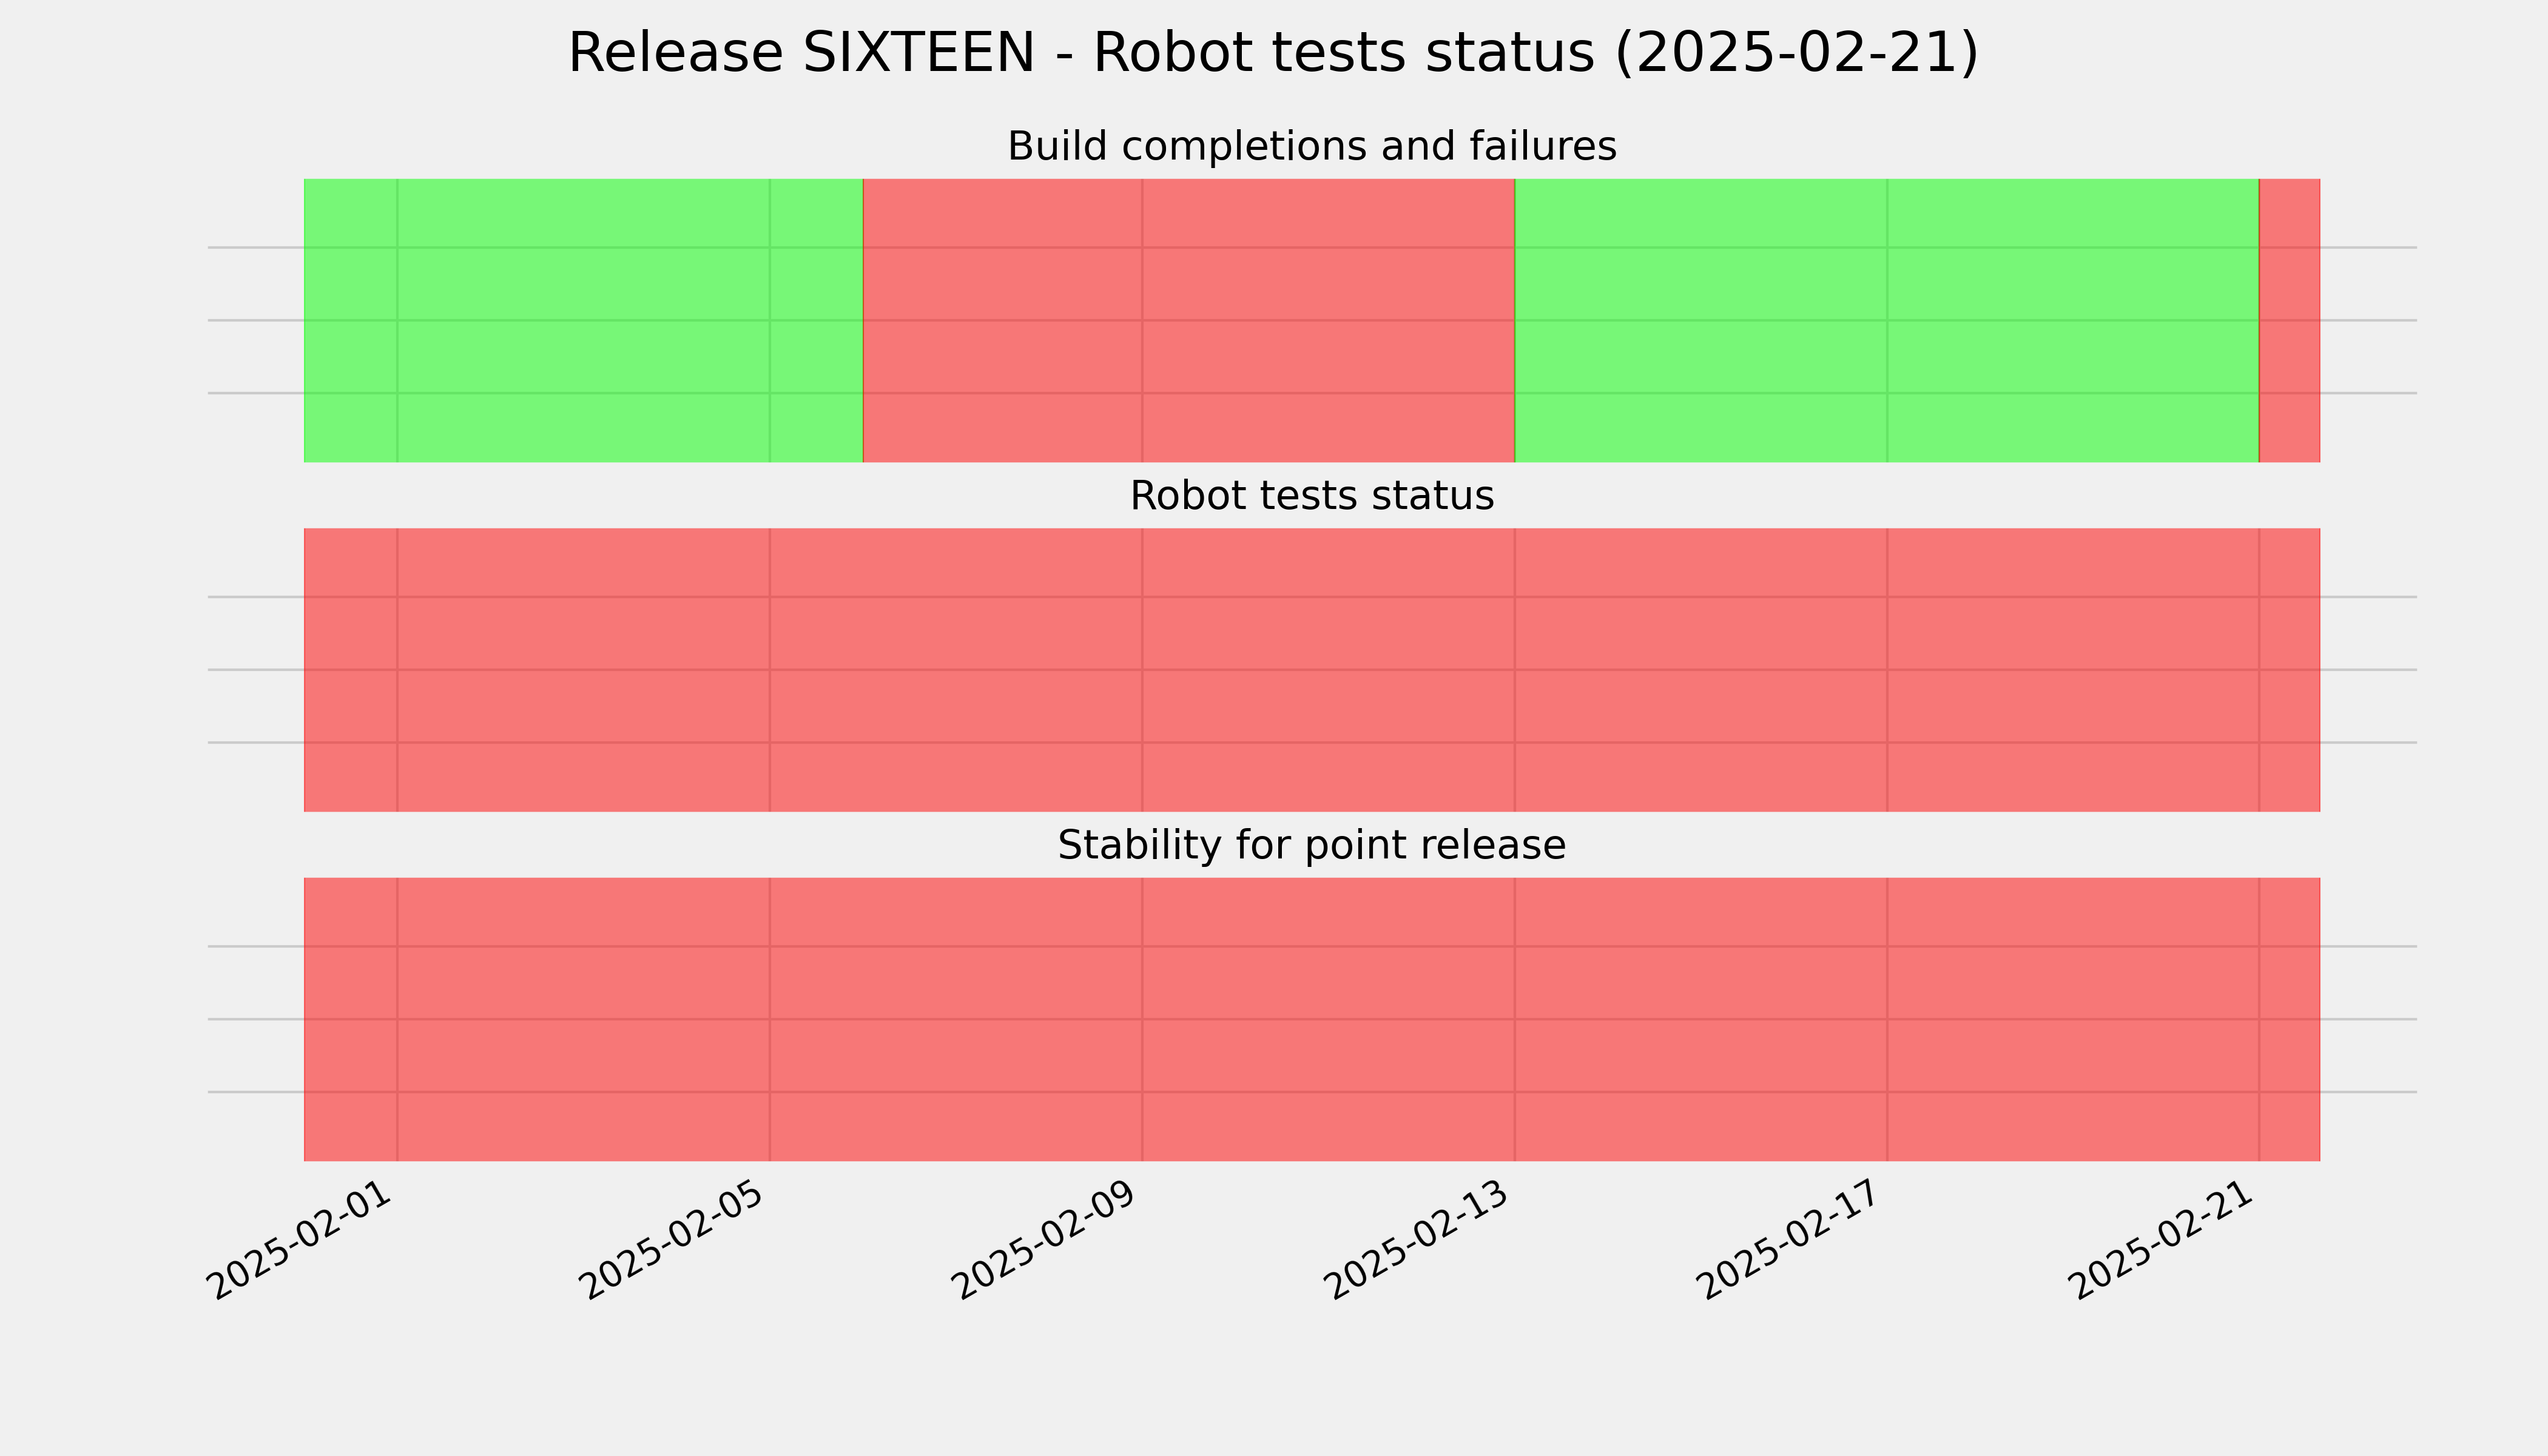Image resolution: width=2548 pixels, height=1456 pixels.
Task: Click the February 21 gridline in Robot tests chart
Action: coord(2259,670)
